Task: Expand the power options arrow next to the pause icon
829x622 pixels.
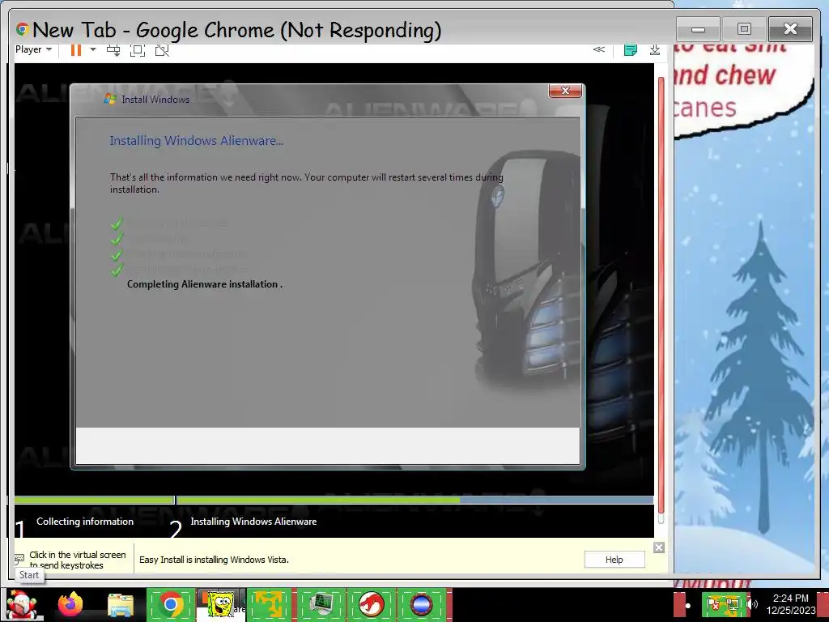Action: [x=93, y=49]
